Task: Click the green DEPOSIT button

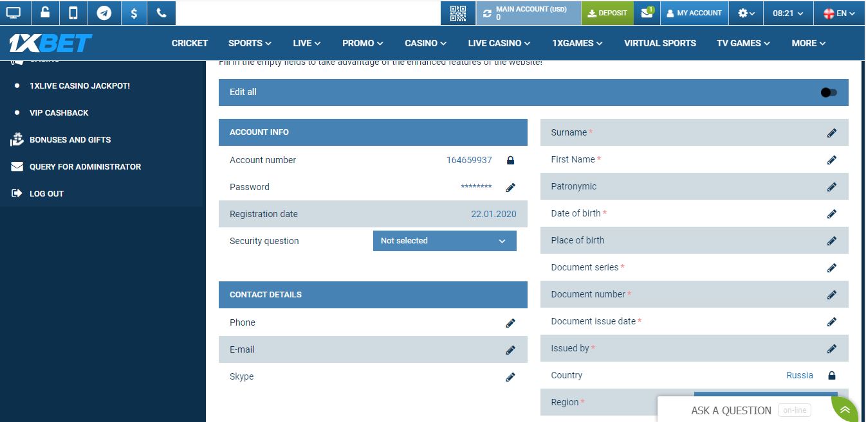Action: [x=607, y=13]
